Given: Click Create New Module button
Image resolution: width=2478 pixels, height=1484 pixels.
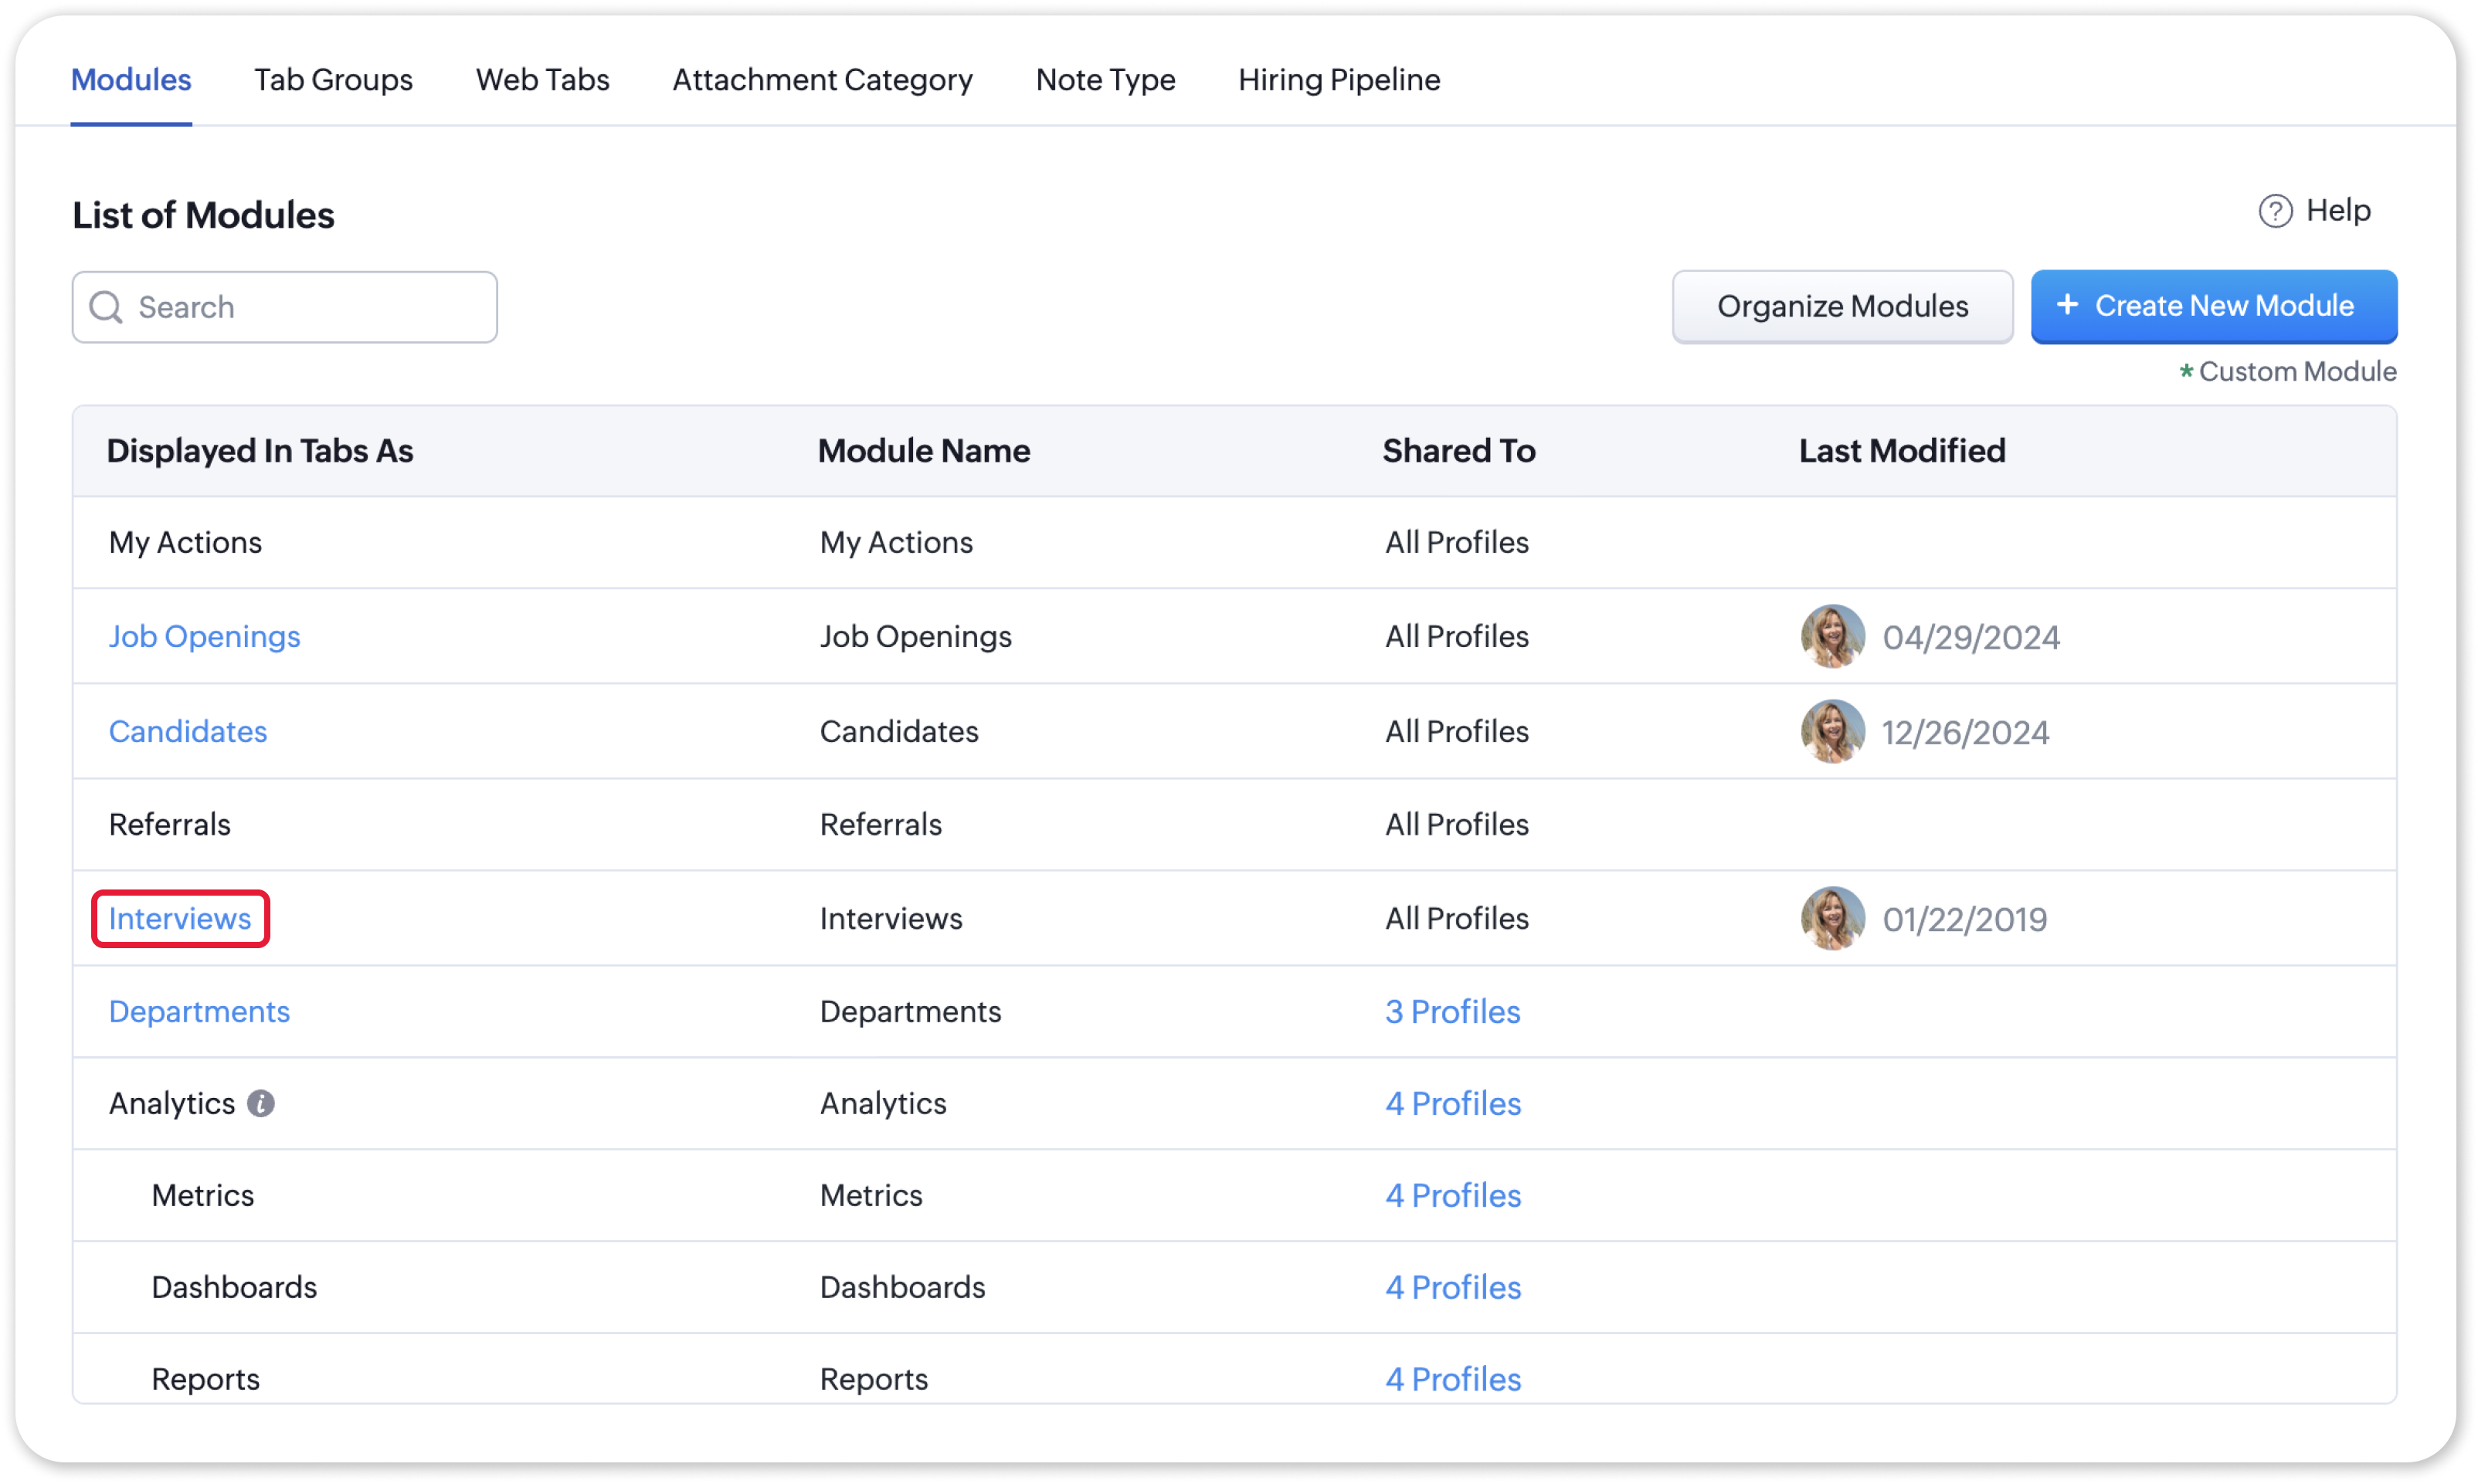Looking at the screenshot, I should tap(2213, 306).
